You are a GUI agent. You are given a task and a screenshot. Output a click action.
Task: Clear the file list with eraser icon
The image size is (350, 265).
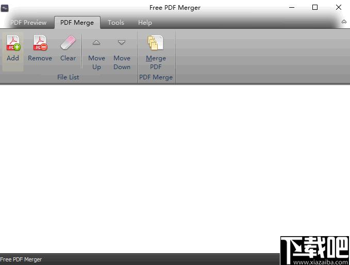point(68,42)
